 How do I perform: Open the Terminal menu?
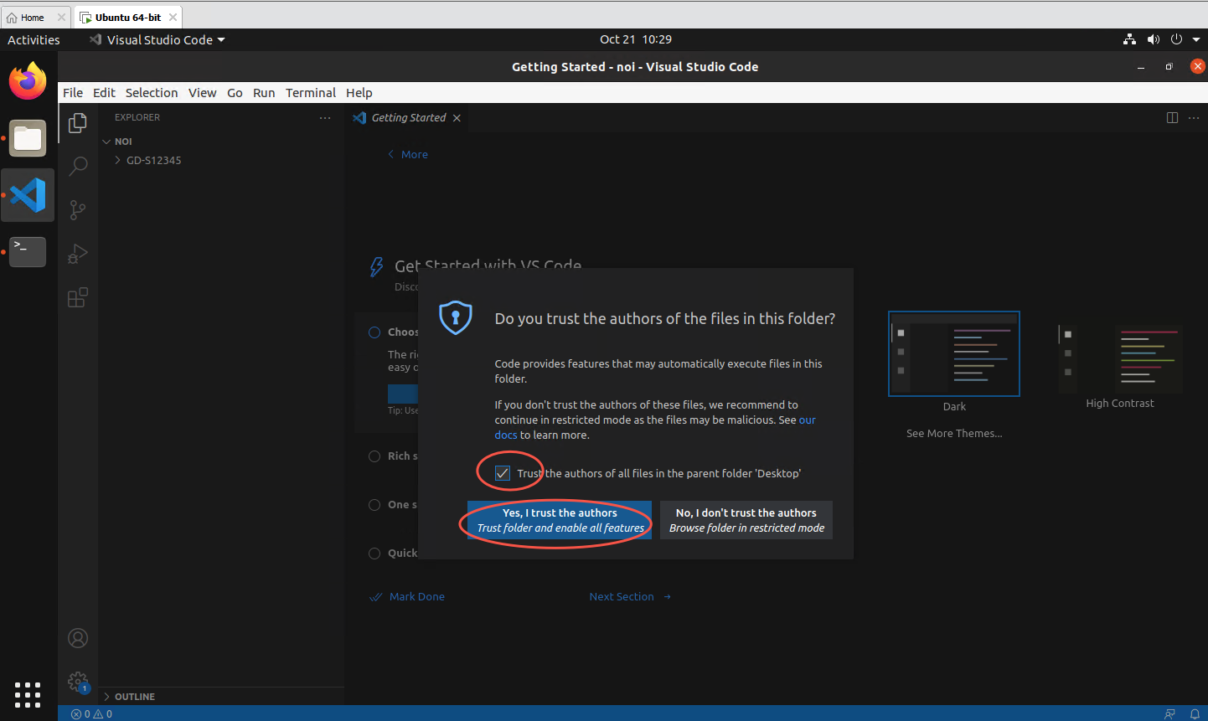(x=310, y=93)
